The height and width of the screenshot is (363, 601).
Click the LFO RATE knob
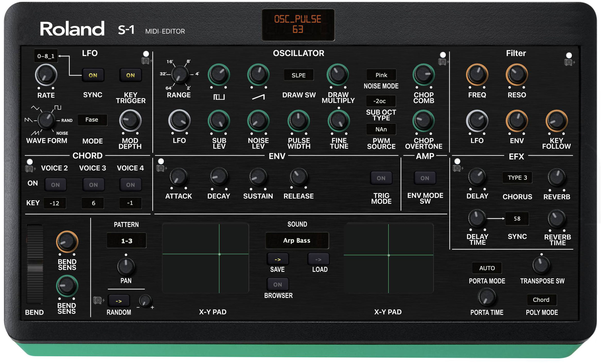pyautogui.click(x=46, y=75)
